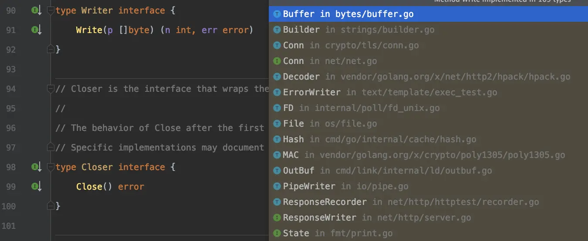Viewport: 588px width, 241px height.
Task: Jump to ResponseRecorder in httptest/recorder.go
Action: (410, 202)
